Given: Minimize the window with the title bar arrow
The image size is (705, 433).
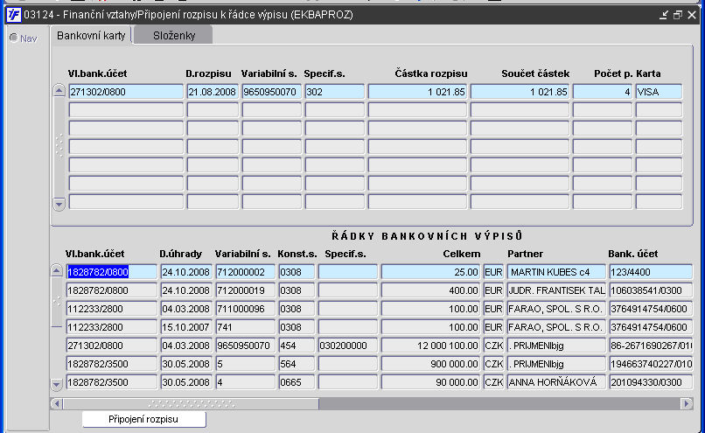Looking at the screenshot, I should (664, 15).
